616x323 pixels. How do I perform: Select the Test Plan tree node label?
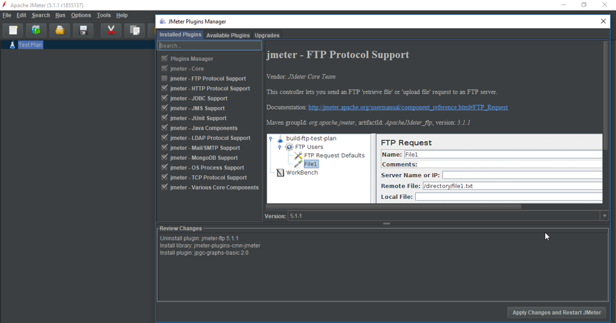pos(30,45)
